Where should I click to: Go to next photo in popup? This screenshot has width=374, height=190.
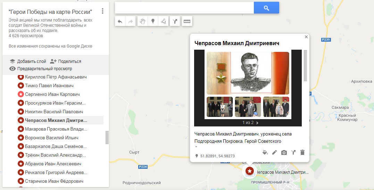[x=257, y=123]
